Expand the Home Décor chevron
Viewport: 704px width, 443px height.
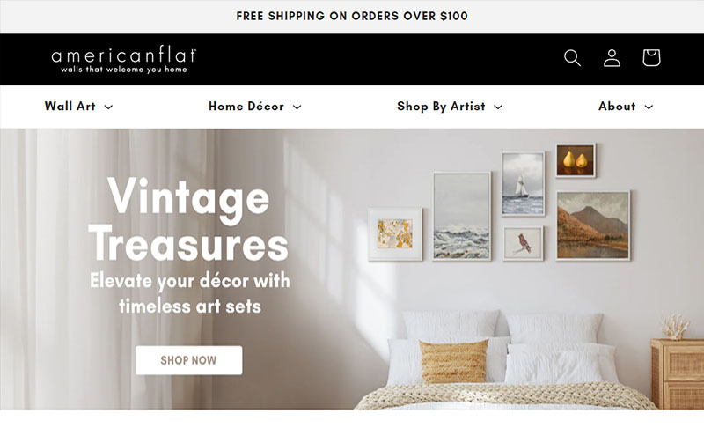[x=297, y=107]
